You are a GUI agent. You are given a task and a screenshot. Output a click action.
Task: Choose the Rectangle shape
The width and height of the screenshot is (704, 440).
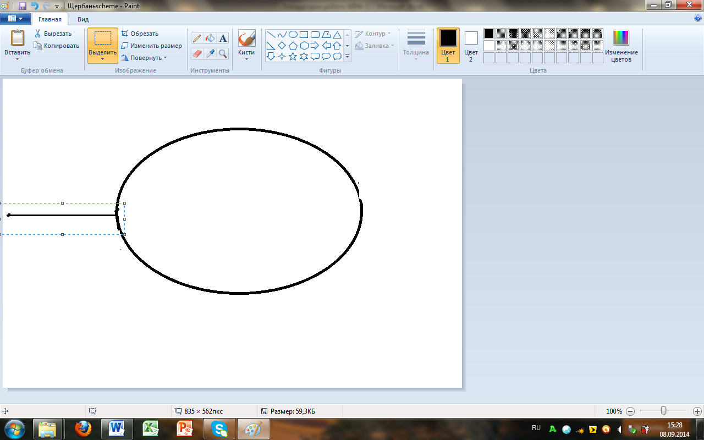click(x=304, y=35)
